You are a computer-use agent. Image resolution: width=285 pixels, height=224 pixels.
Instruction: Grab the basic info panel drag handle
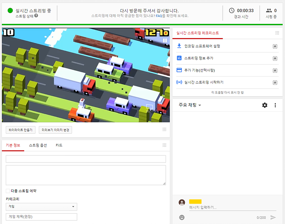164,145
